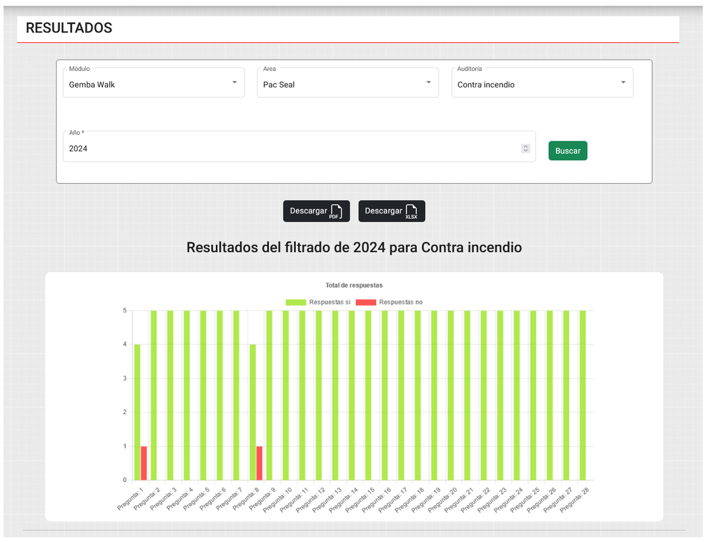
Task: Click the Módulo dropdown arrow
Action: click(234, 82)
